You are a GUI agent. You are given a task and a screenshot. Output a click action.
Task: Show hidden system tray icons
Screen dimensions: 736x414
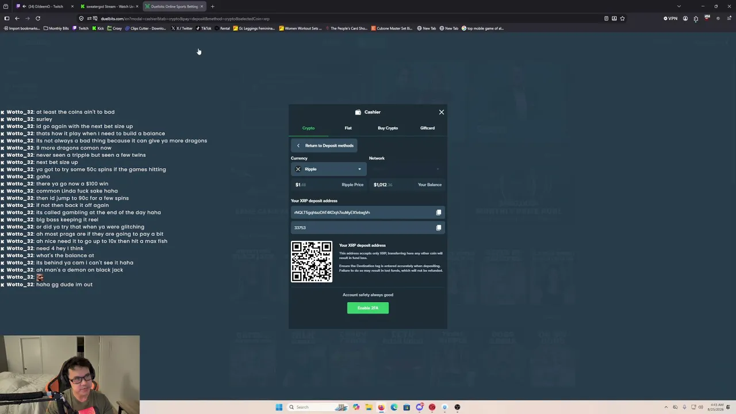tap(666, 407)
